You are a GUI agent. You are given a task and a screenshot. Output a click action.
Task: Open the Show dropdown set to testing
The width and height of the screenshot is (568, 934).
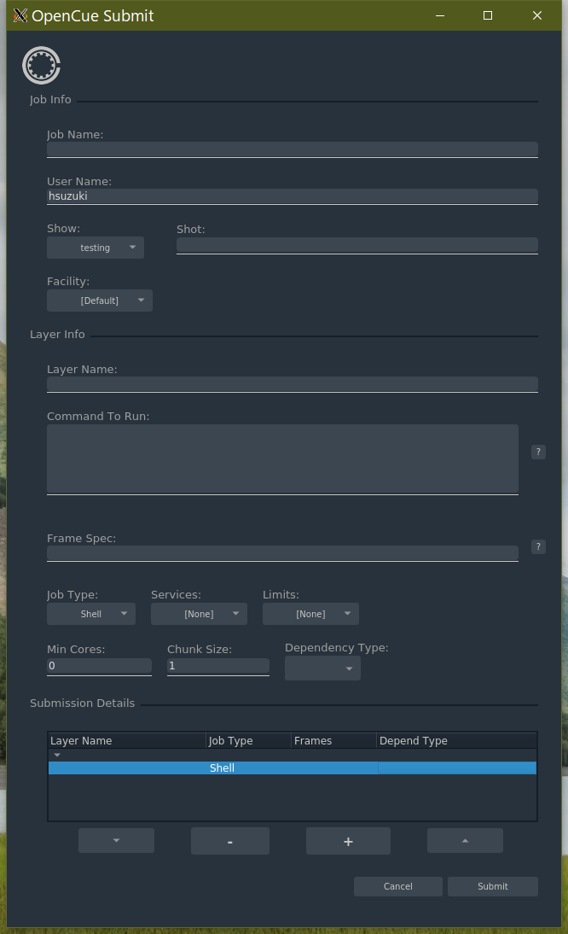point(96,248)
